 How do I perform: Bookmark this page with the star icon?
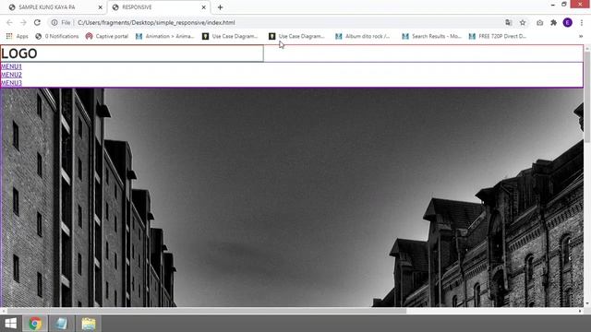click(x=523, y=22)
